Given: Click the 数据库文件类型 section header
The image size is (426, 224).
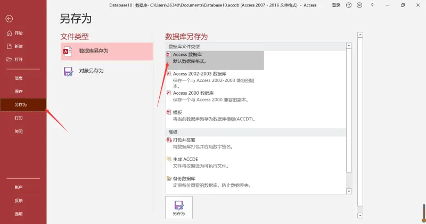Looking at the screenshot, I should 256,47.
